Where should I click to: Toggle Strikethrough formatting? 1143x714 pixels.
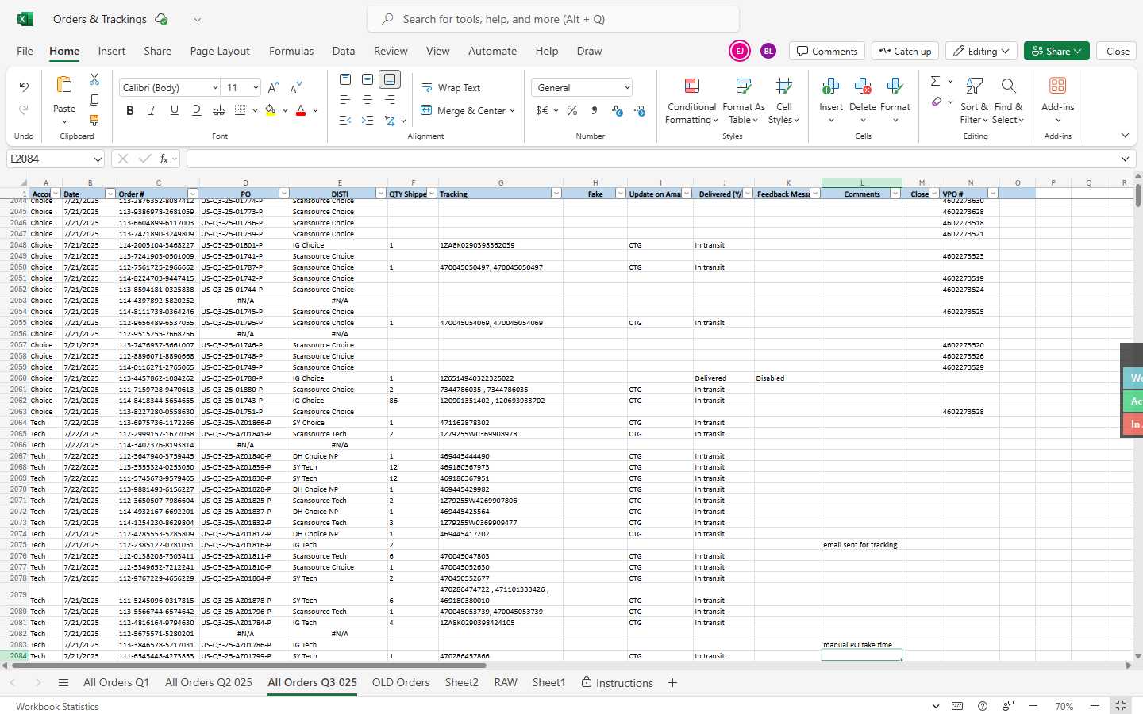(219, 110)
